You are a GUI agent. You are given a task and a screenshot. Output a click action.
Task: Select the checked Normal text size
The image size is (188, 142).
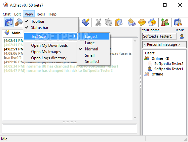(x=94, y=49)
